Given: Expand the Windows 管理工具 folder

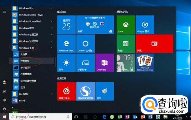Looking at the screenshot, I should pos(52,35).
